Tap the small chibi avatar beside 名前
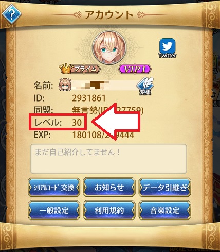Image resolution: width=220 pixels, height=252 pixels. 65,85
